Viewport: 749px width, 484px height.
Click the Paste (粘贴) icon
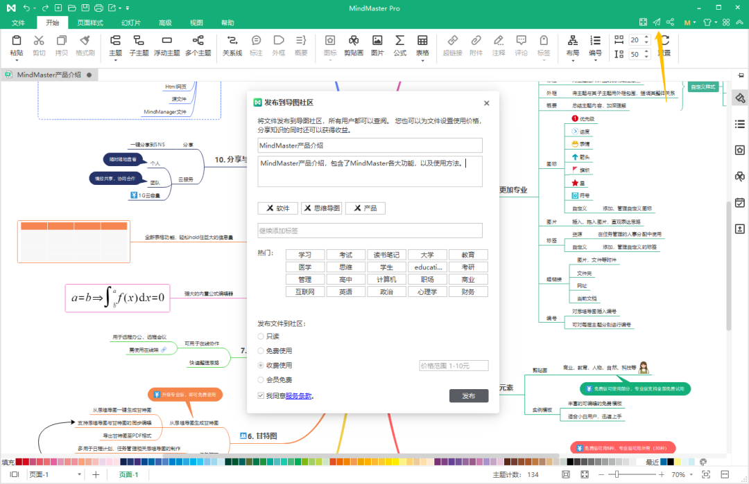[16, 41]
